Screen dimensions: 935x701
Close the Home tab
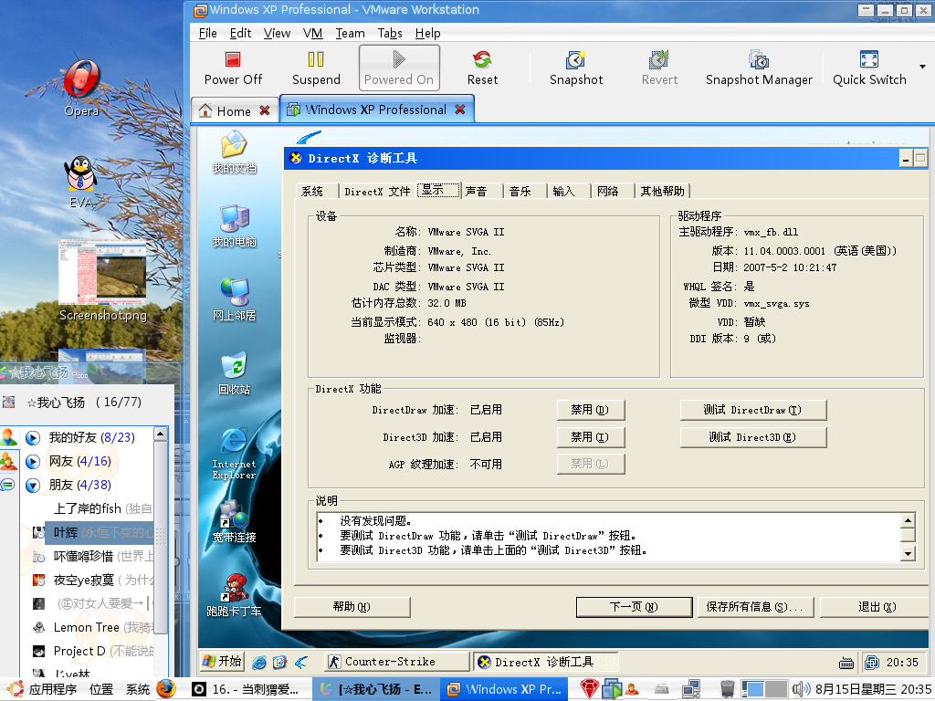point(264,110)
